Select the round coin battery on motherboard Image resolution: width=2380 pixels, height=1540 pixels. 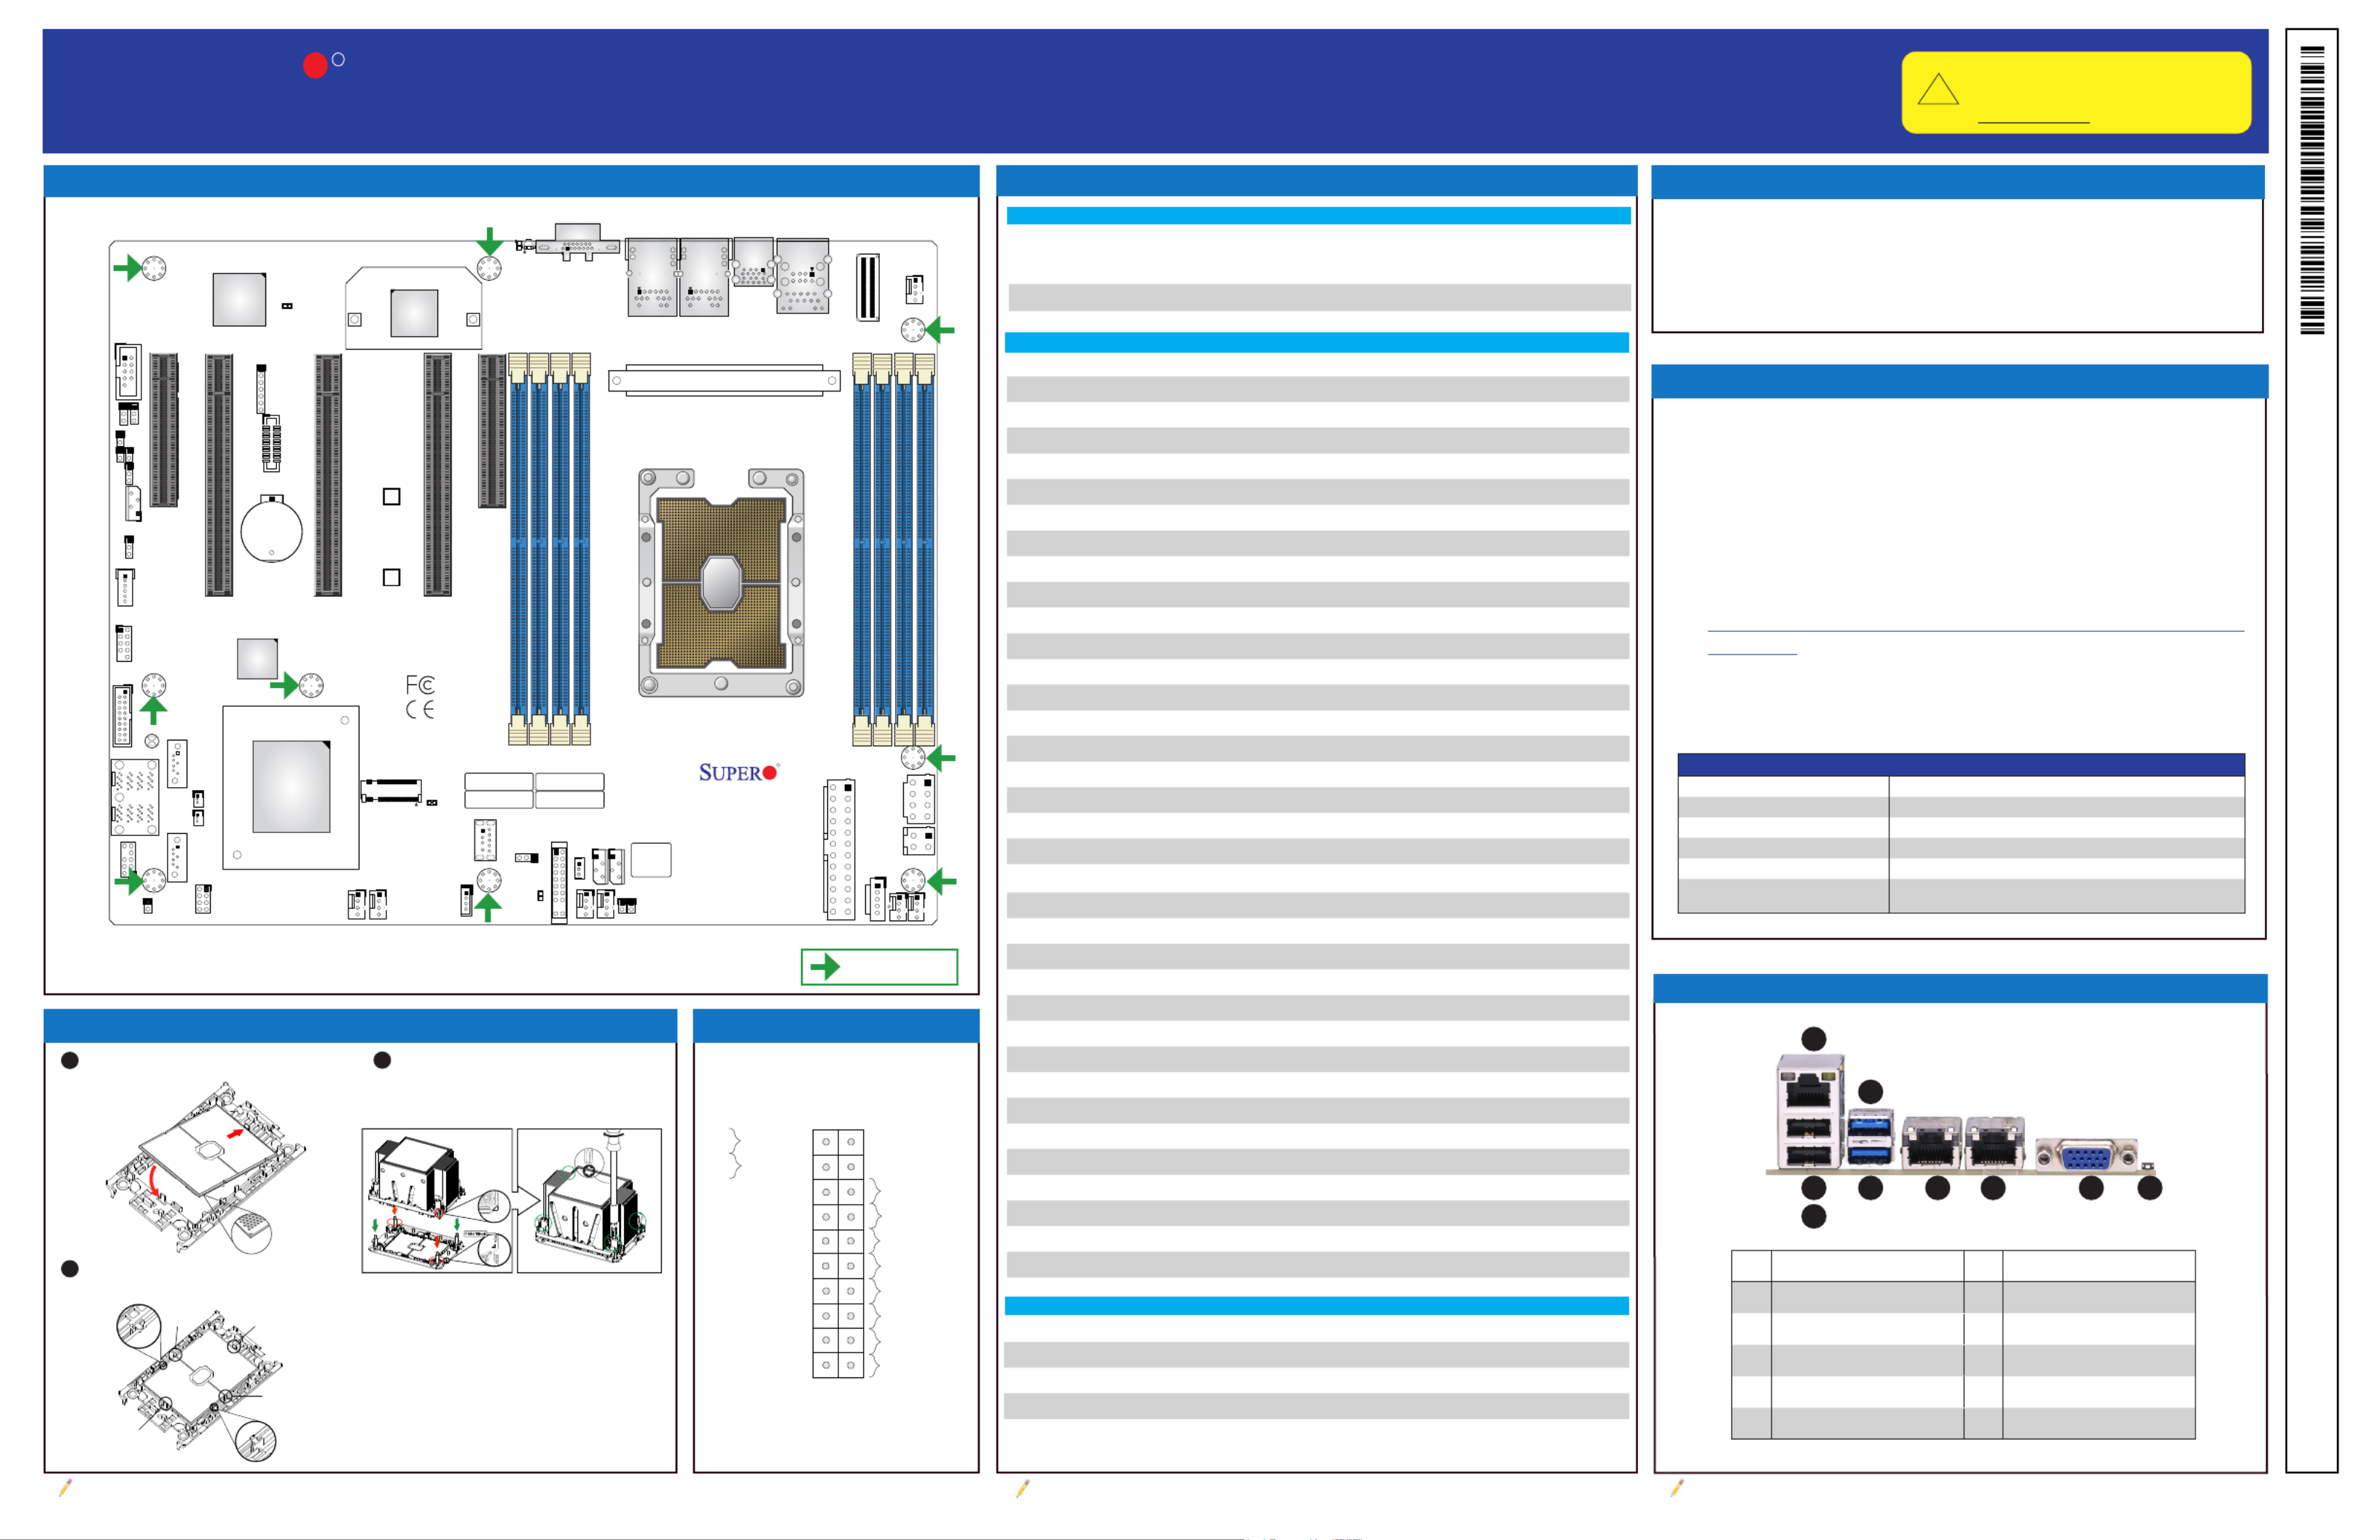click(x=271, y=530)
